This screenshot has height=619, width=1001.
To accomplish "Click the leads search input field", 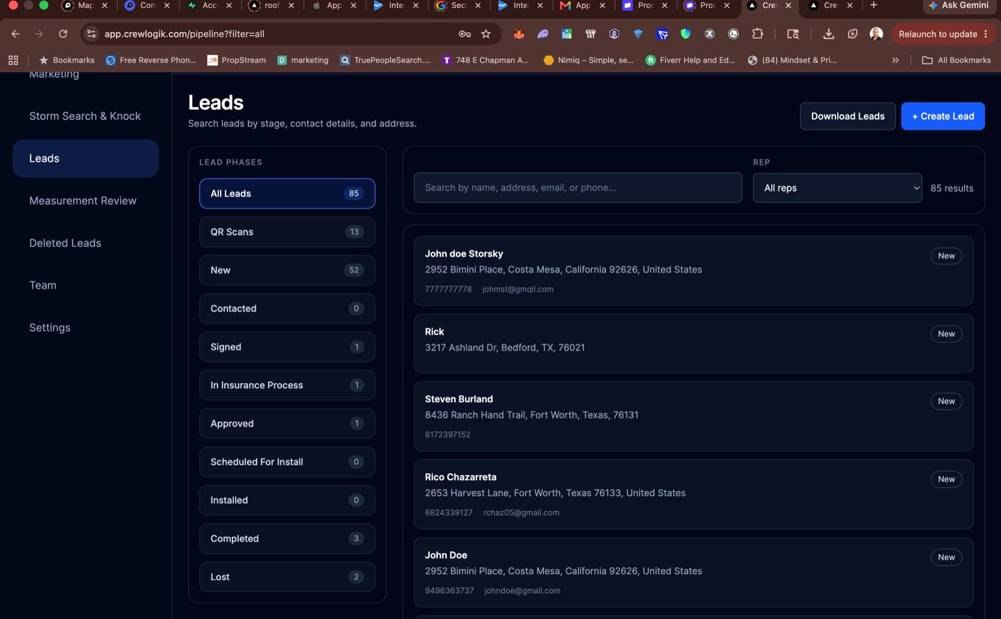I will tap(578, 187).
